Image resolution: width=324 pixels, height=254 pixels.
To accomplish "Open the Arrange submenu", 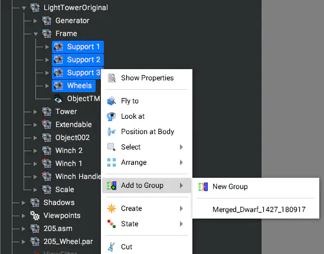I will (x=146, y=162).
